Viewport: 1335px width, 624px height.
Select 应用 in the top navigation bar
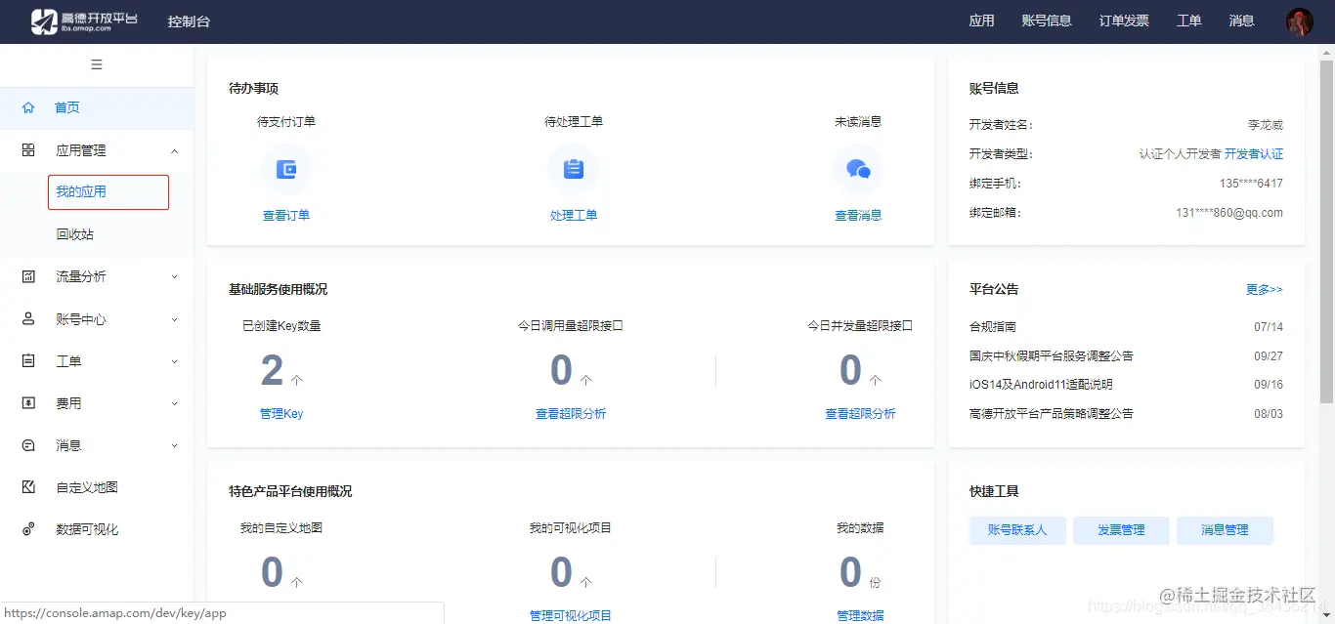(981, 21)
